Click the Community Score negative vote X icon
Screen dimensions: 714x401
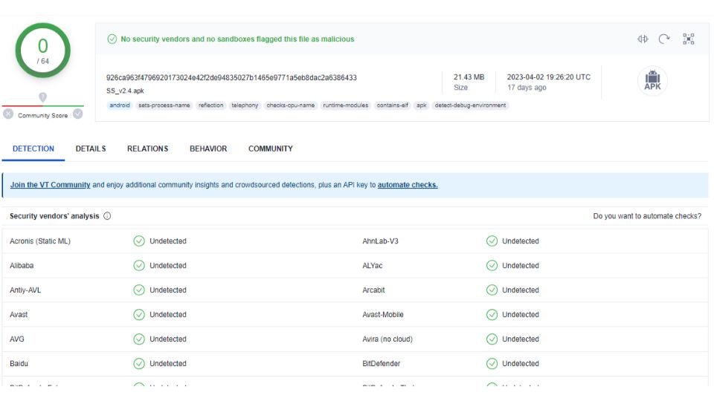click(8, 114)
